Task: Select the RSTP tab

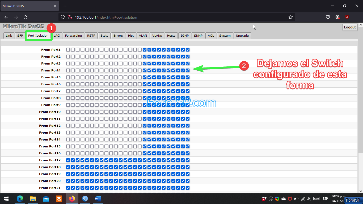Action: [x=91, y=36]
